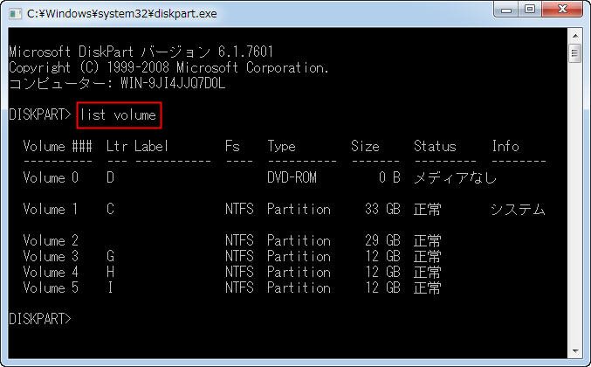The width and height of the screenshot is (591, 367).
Task: Click 'システム' info text
Action: (x=518, y=209)
